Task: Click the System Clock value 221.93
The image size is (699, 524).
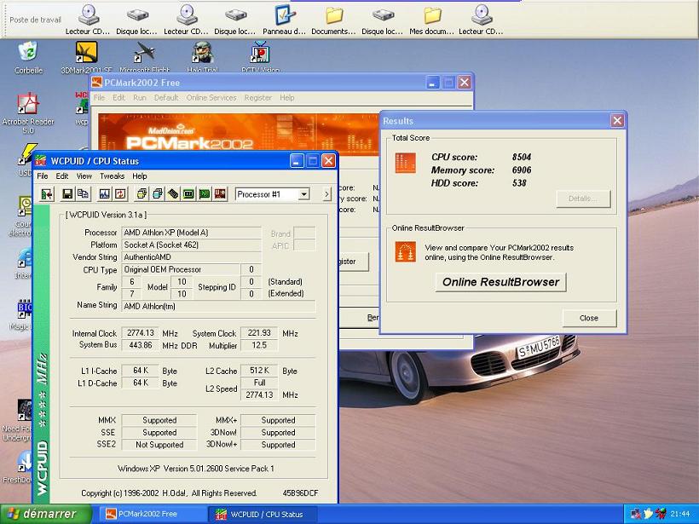Action: pyautogui.click(x=259, y=333)
